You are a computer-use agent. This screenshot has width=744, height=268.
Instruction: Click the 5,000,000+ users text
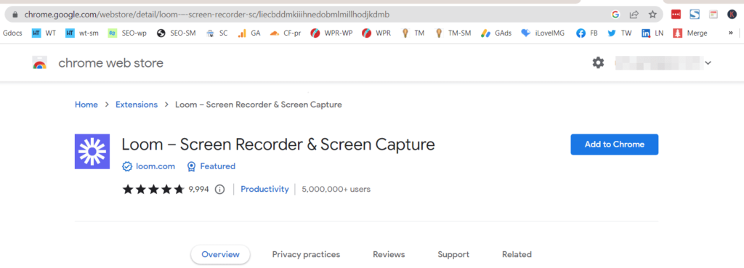336,189
